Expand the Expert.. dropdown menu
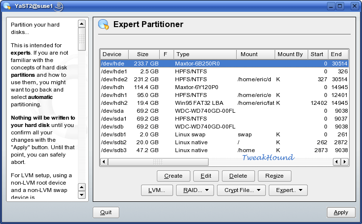This screenshot has height=224, width=362. tap(288, 191)
